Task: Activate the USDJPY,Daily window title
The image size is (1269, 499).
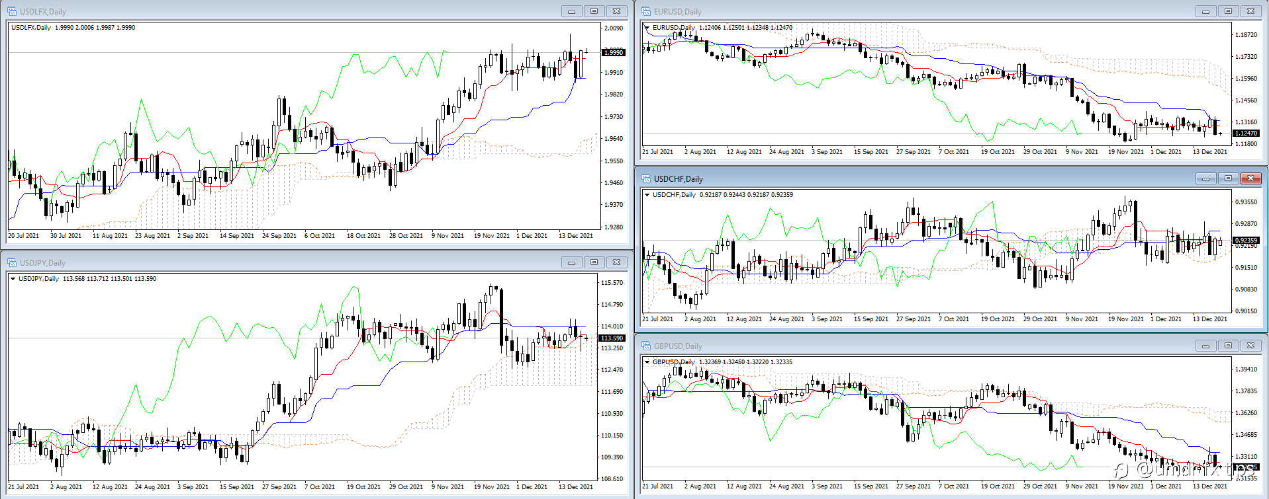Action: coord(42,262)
